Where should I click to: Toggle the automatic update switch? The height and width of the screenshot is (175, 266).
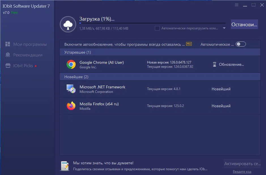(241, 44)
